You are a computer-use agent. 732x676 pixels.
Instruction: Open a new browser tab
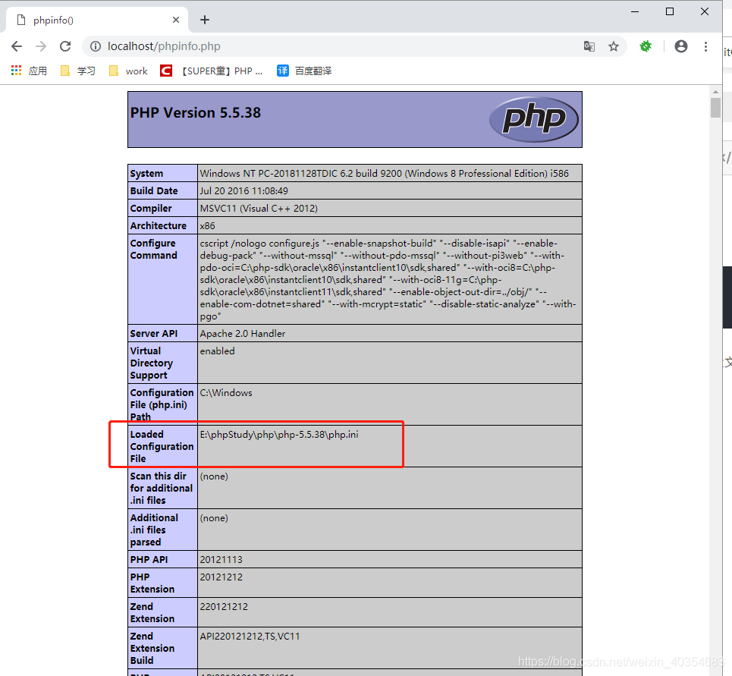[204, 20]
